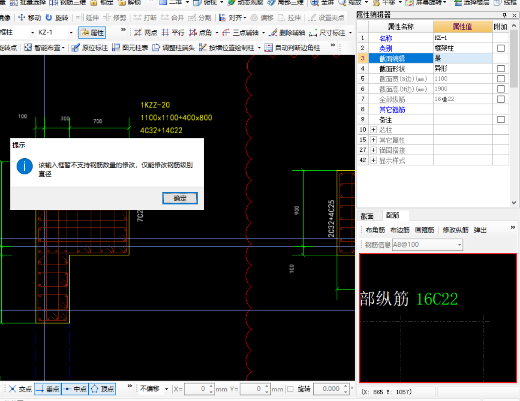Open the dropdown arrow beside 俯视
This screenshot has height=401, width=520.
tap(222, 3)
